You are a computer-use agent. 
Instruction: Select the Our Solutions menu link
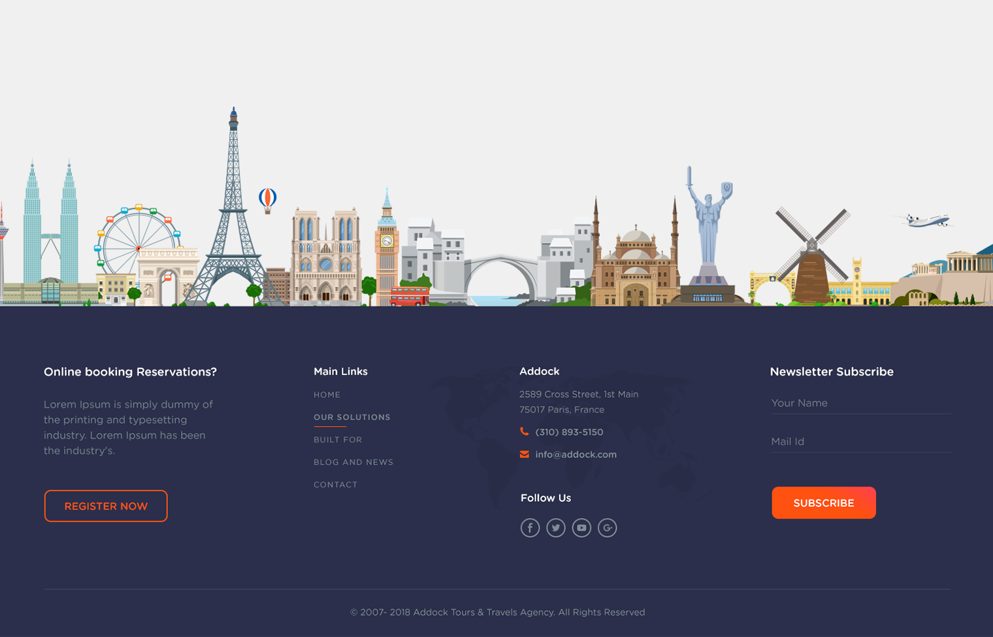pos(351,417)
